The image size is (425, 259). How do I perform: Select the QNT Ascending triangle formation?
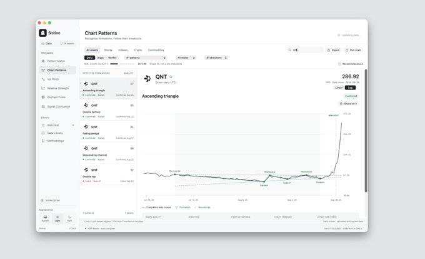[x=108, y=89]
